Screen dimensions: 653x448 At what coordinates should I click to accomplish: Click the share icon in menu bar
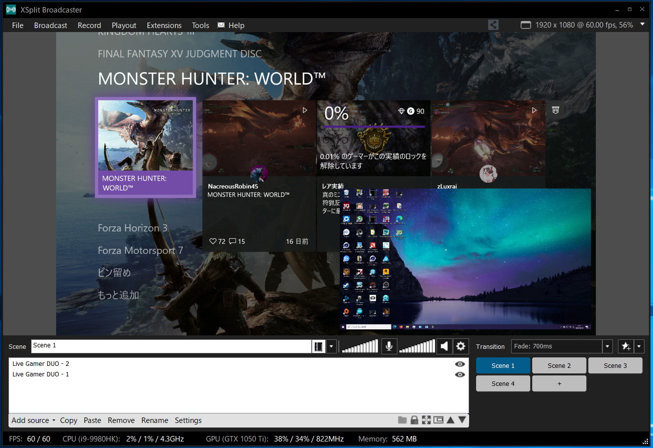[x=493, y=25]
